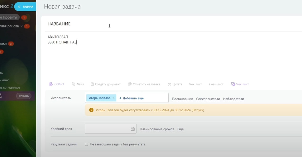Click the sidebar item with badge 3
Image resolution: width=302 pixels, height=157 pixels.
[x=7, y=43]
